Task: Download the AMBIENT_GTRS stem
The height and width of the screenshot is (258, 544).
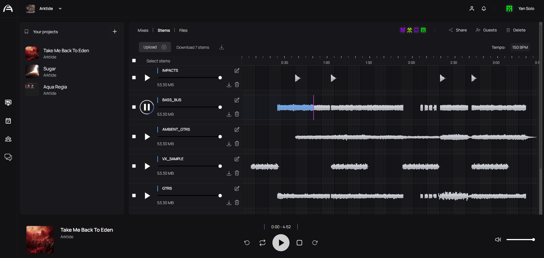Action: click(229, 144)
